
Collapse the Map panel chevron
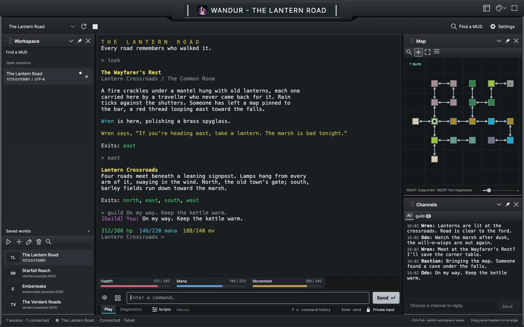pyautogui.click(x=499, y=41)
